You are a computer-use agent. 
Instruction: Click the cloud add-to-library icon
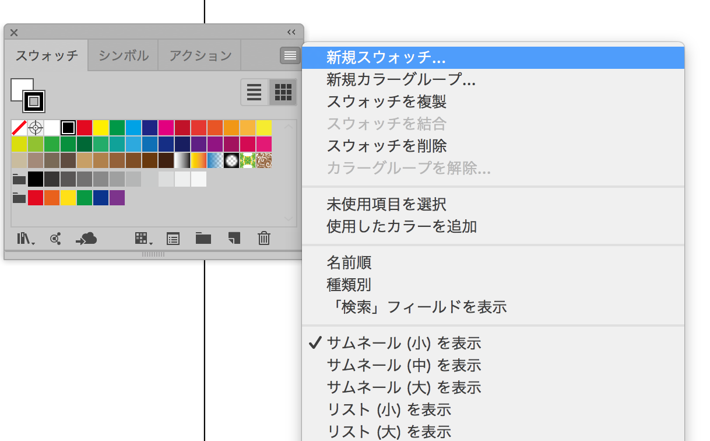click(86, 238)
